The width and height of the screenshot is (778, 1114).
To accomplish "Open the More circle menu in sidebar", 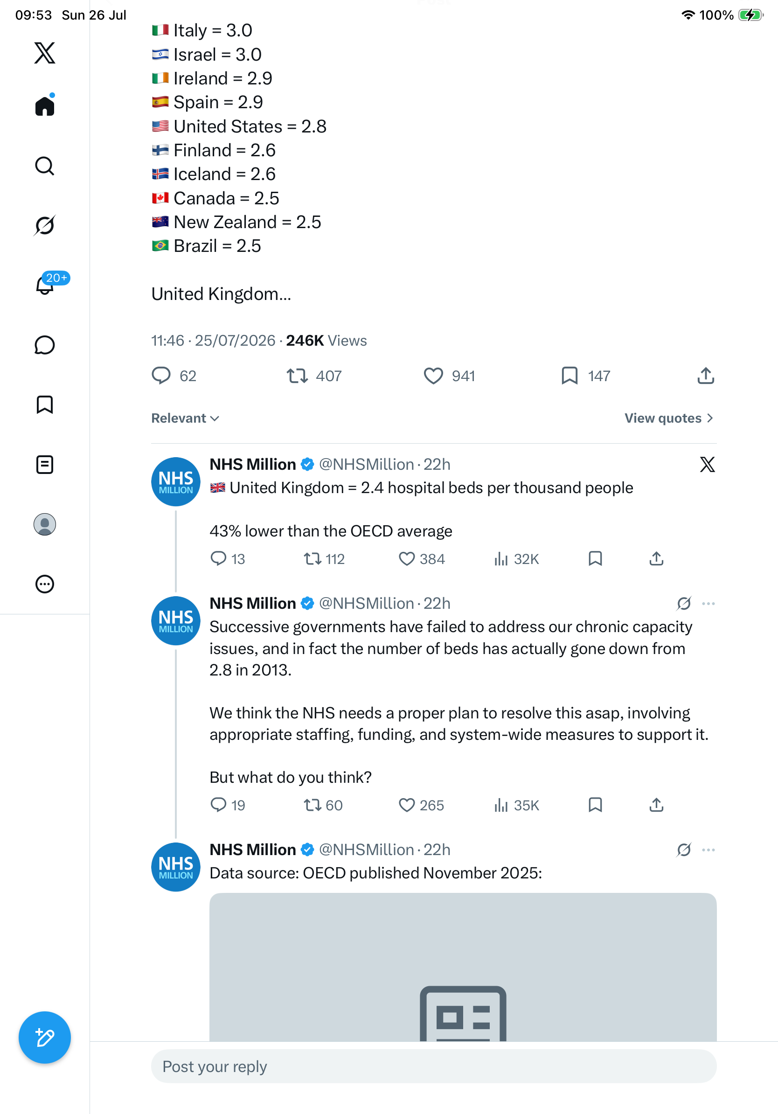I will pyautogui.click(x=45, y=584).
